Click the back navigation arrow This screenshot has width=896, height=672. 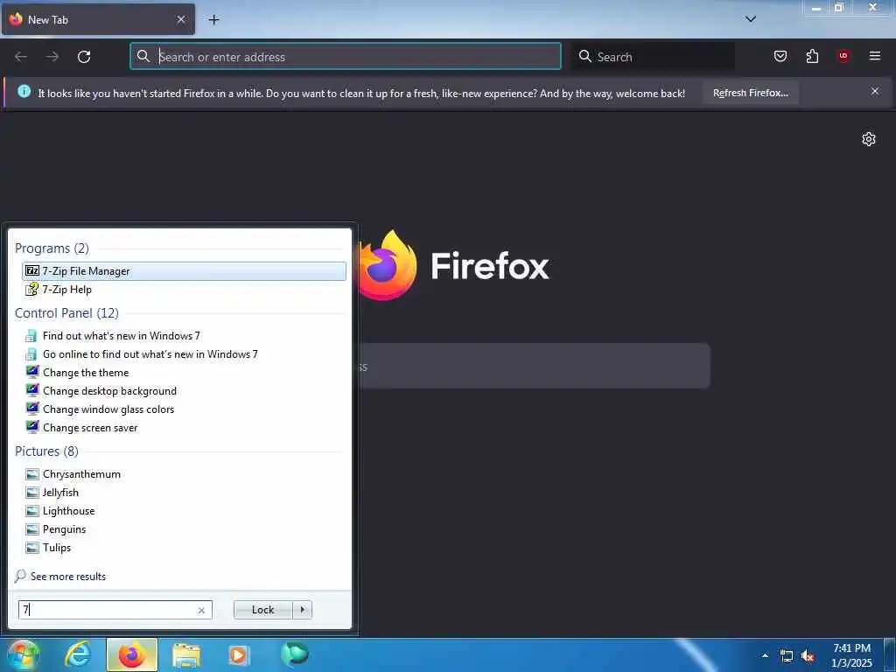(x=21, y=57)
